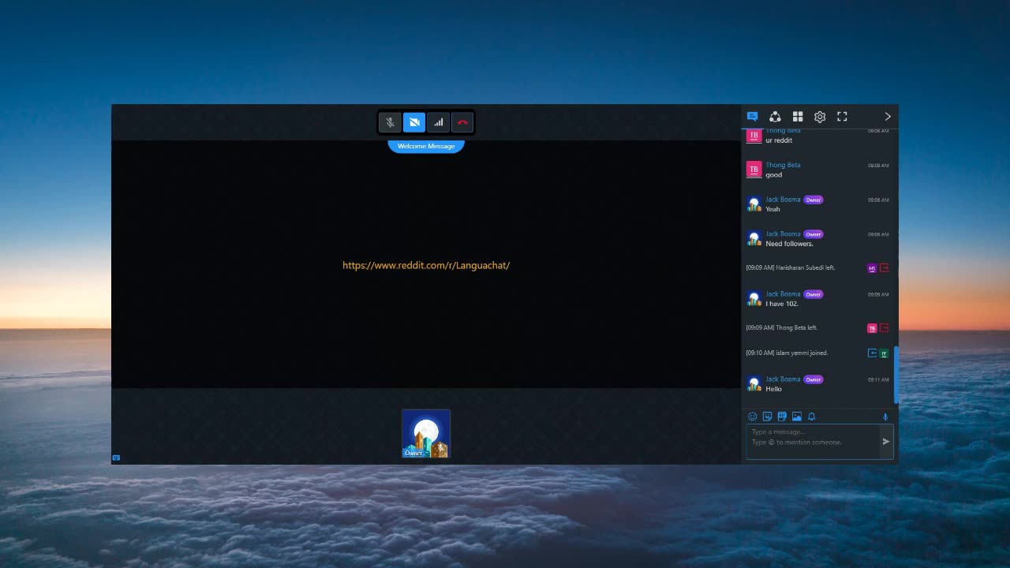Viewport: 1010px width, 568px height.
Task: Start voice message with microphone icon
Action: [x=885, y=417]
